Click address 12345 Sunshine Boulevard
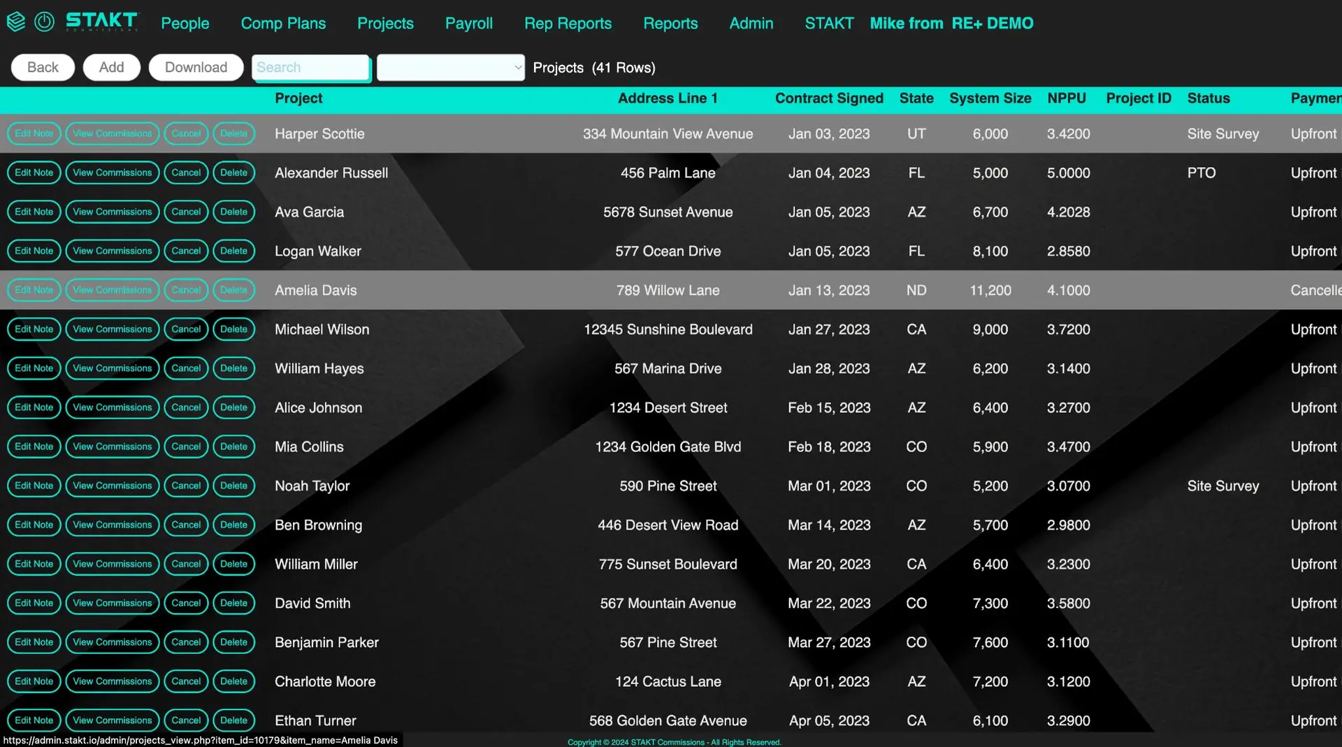 coord(668,329)
